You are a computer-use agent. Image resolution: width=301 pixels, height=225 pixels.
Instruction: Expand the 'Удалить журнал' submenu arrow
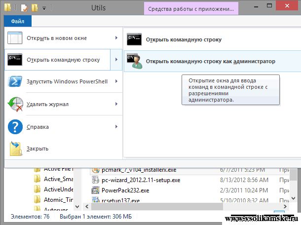tap(116, 104)
